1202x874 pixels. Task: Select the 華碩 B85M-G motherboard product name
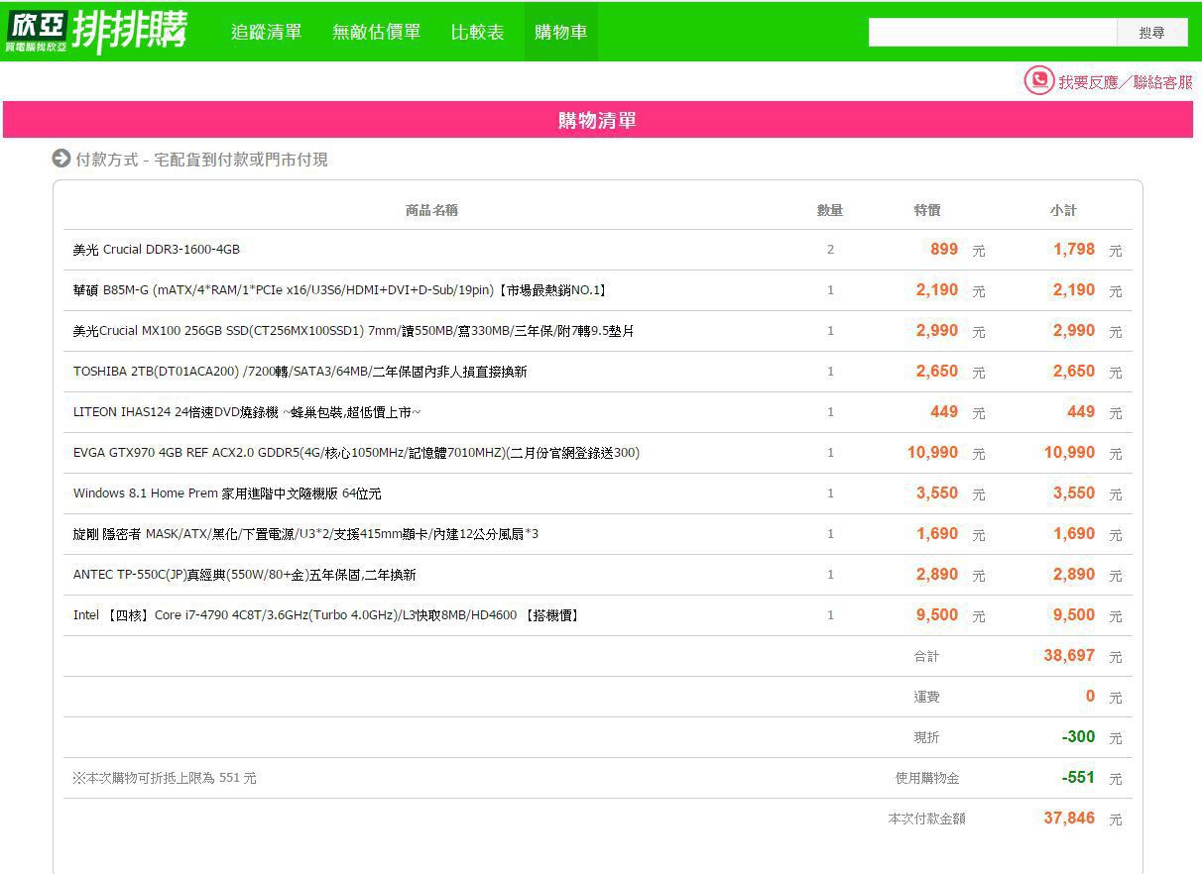[x=340, y=290]
